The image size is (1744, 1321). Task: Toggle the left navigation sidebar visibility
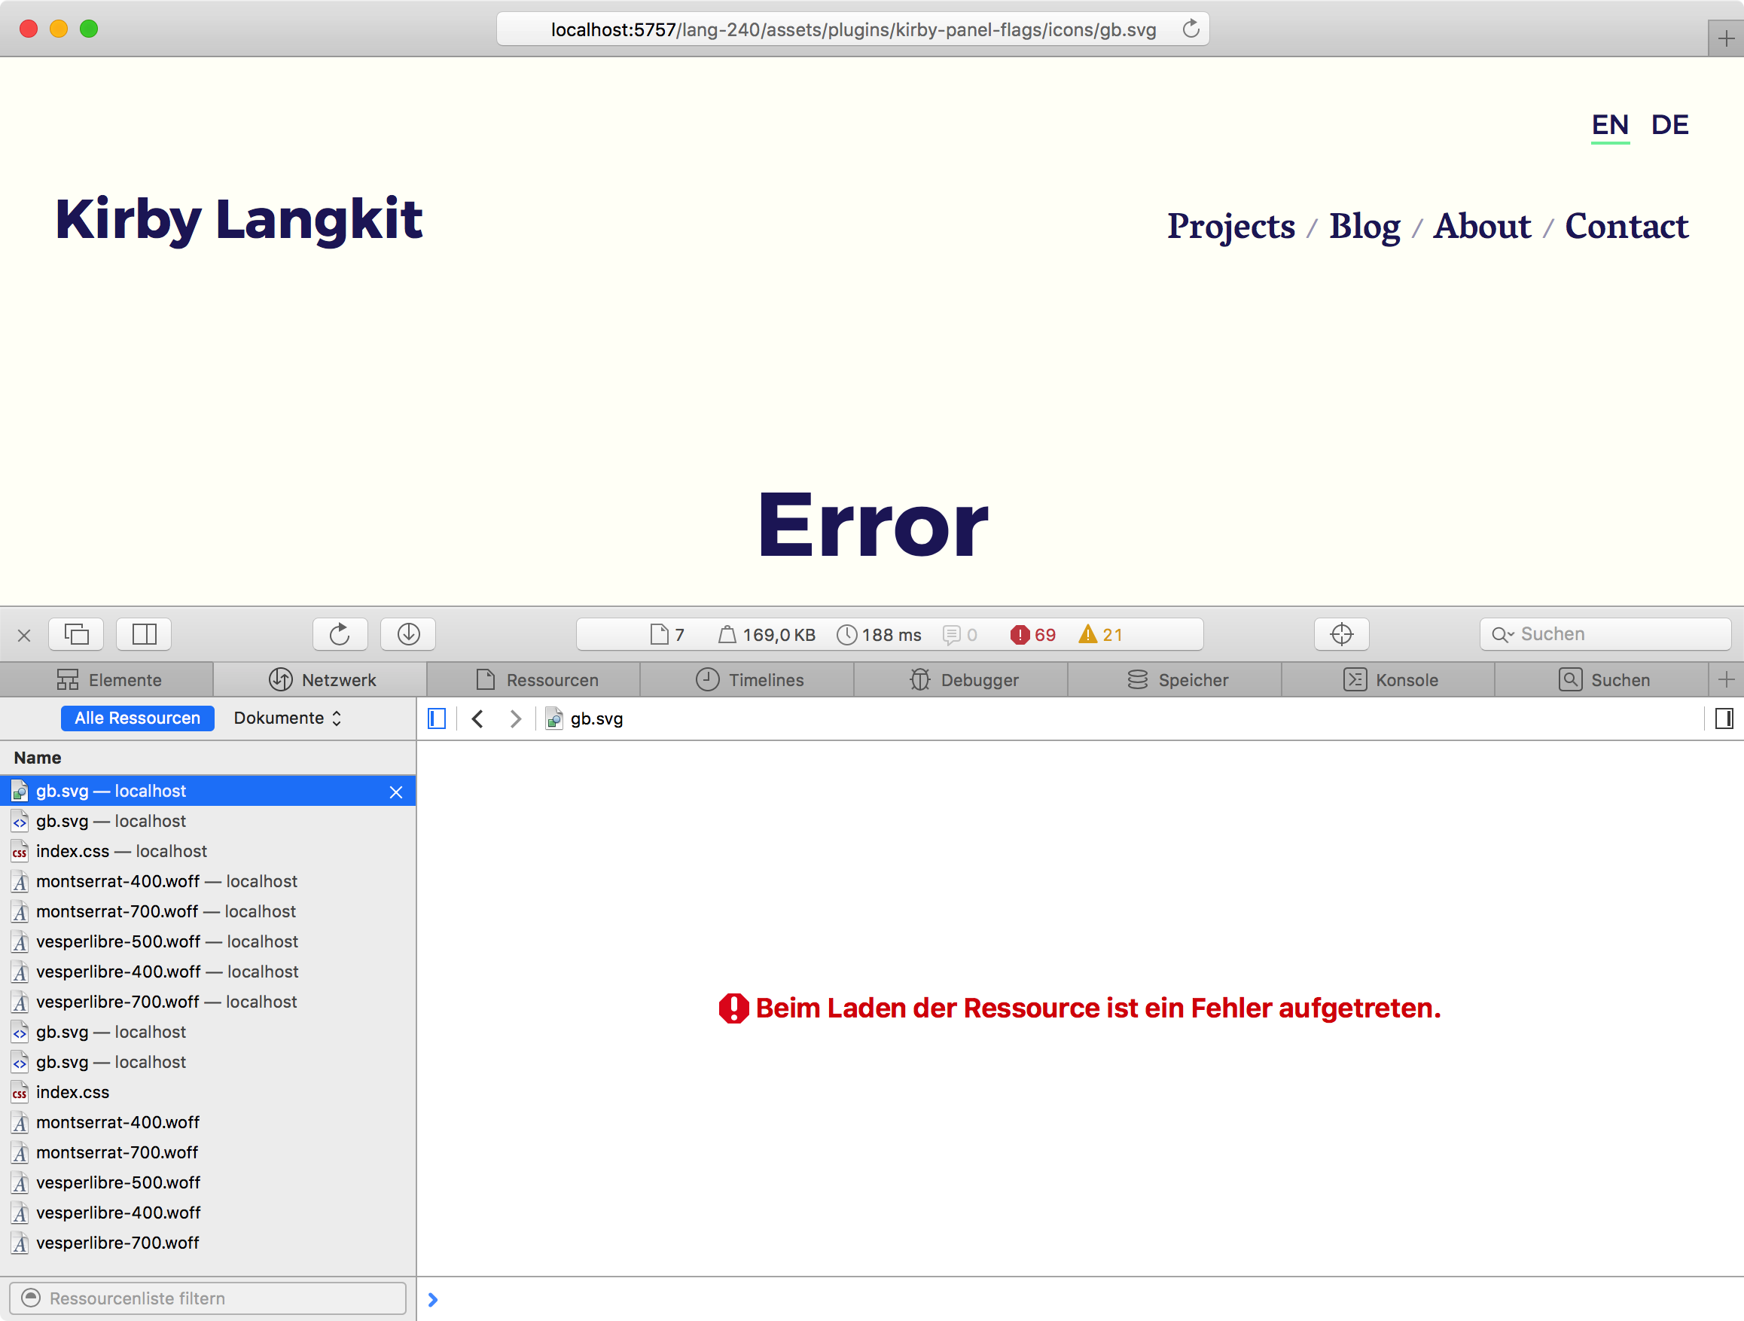point(437,718)
